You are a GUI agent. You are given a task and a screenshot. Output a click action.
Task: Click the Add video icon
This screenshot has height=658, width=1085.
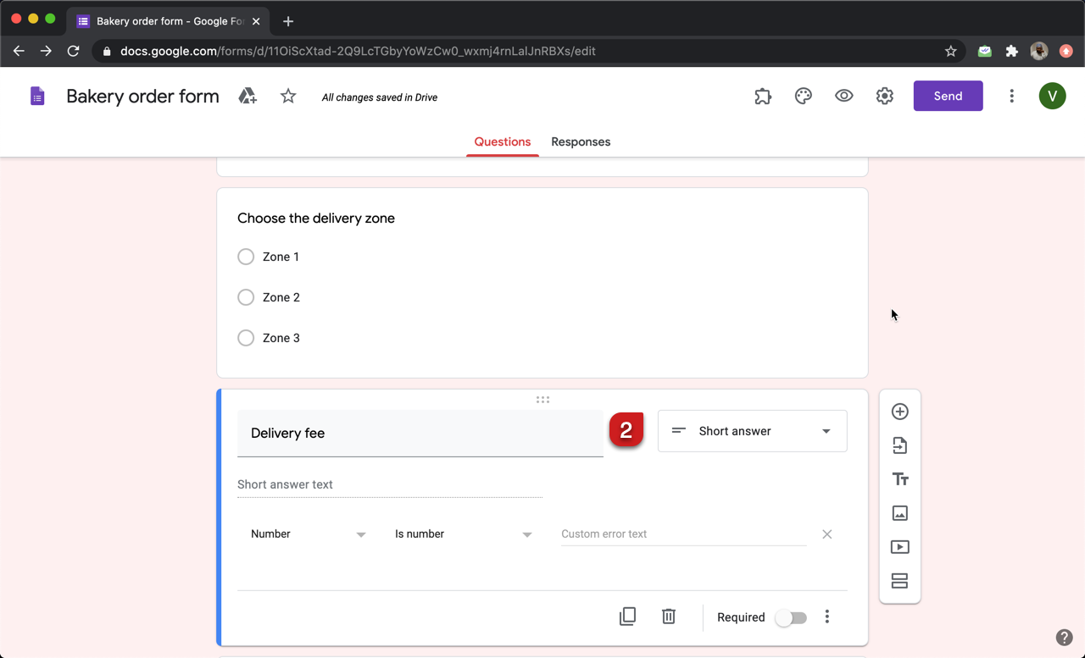tap(899, 547)
